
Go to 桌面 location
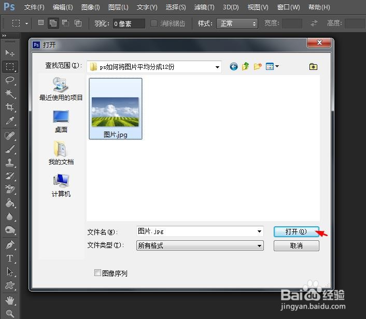(x=61, y=122)
